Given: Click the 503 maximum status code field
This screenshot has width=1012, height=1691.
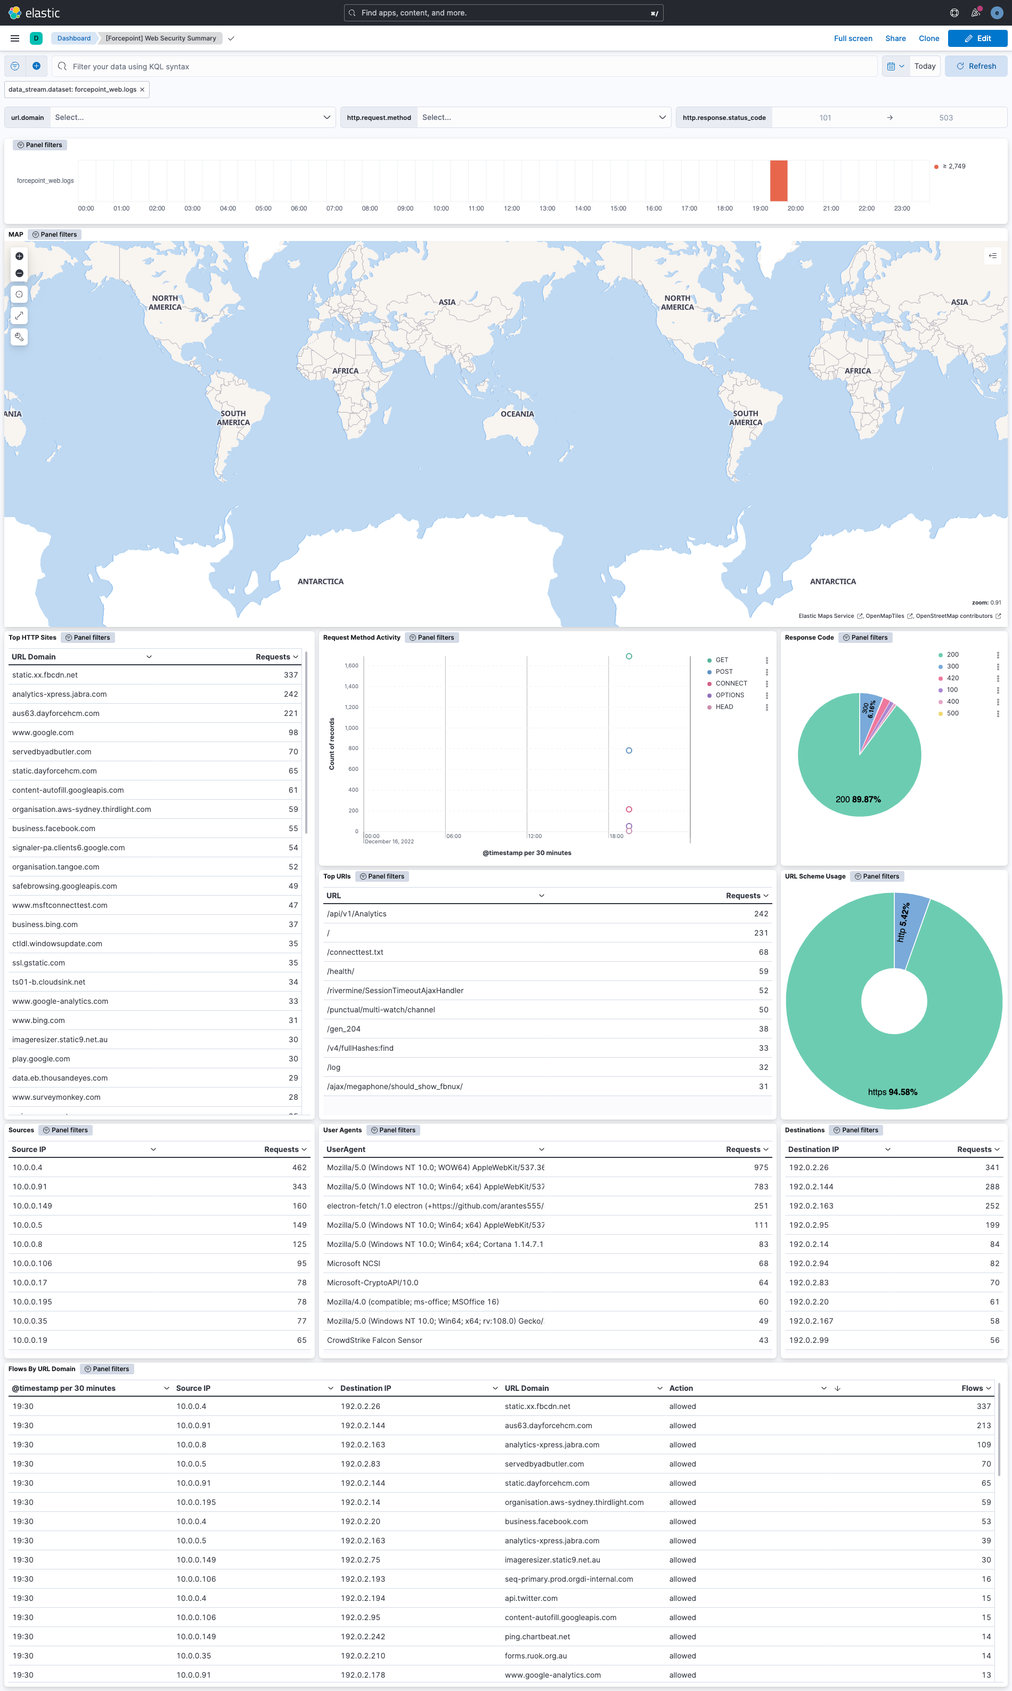Looking at the screenshot, I should (x=946, y=117).
